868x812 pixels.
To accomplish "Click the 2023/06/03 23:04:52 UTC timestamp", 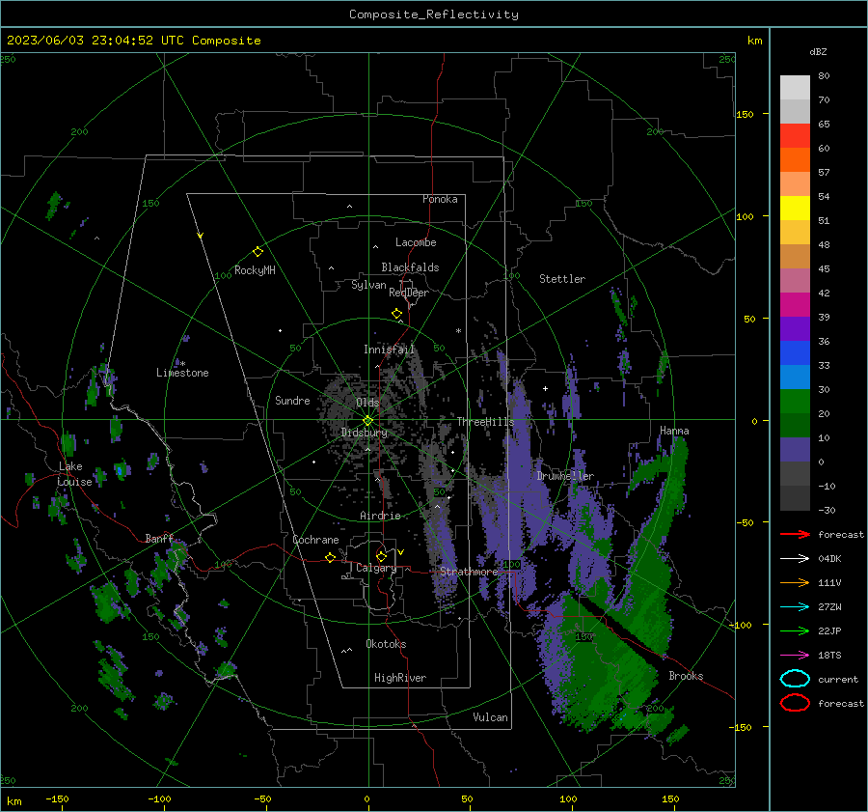I will click(95, 41).
